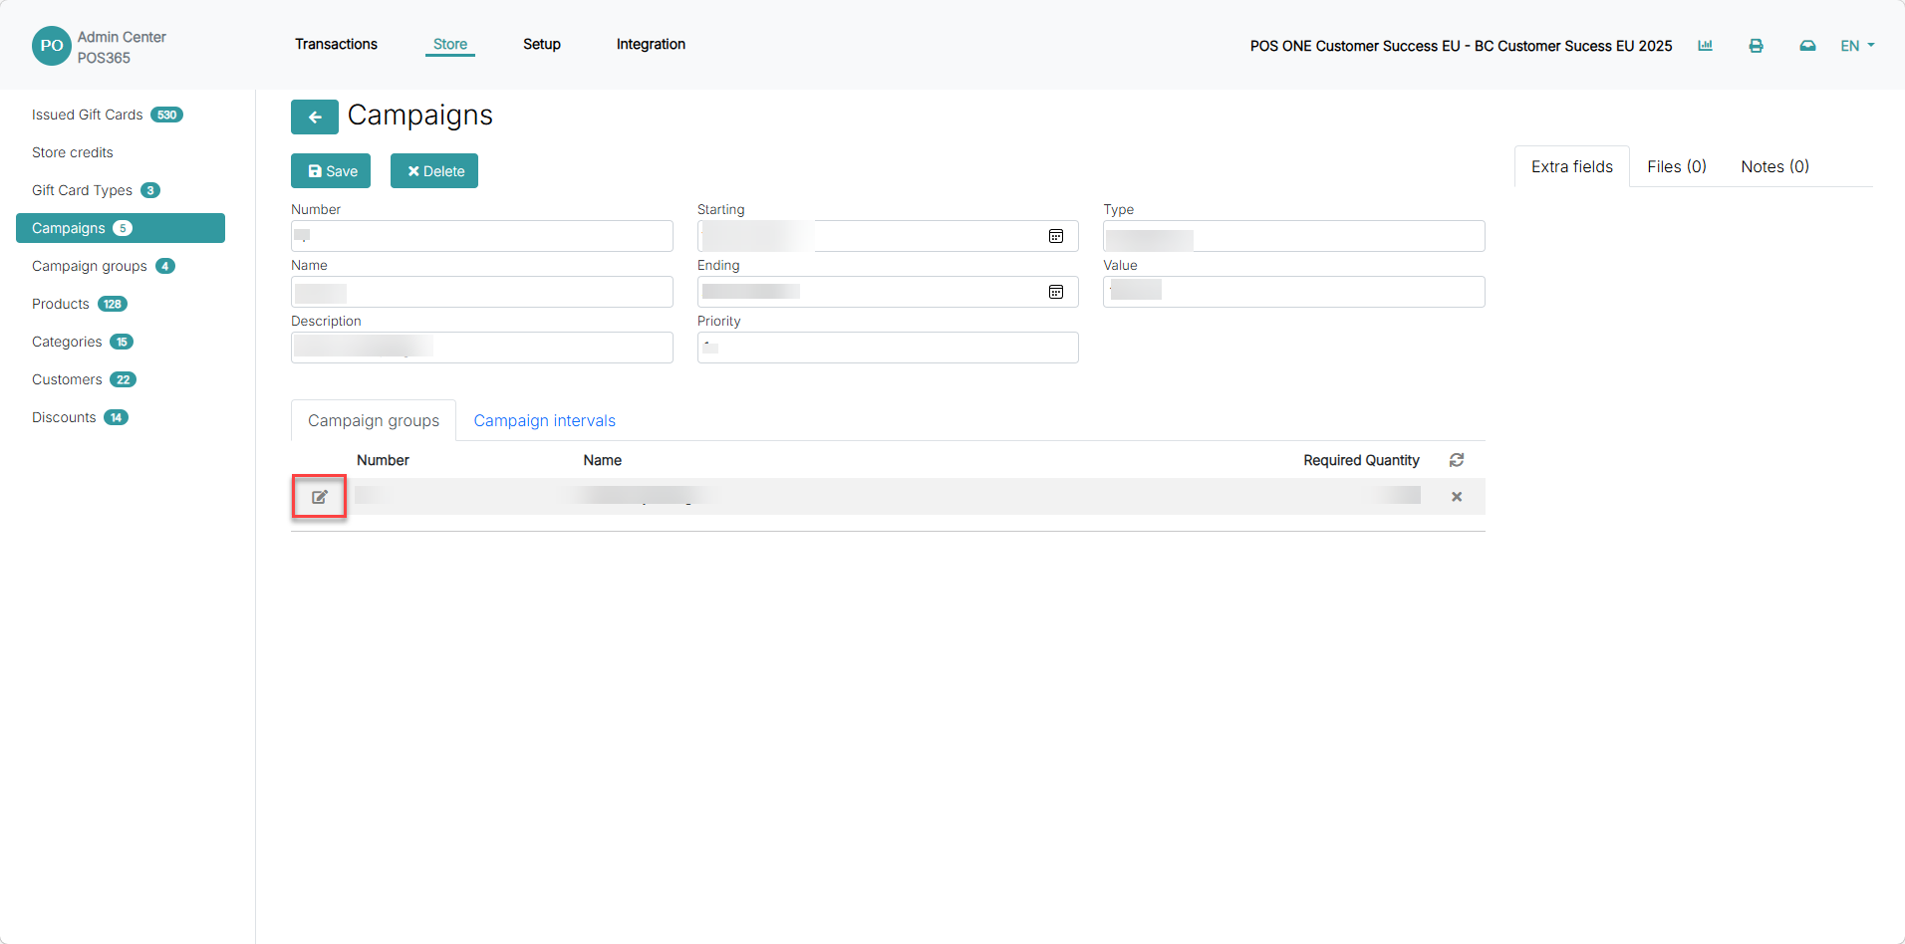Viewport: 1905px width, 944px height.
Task: Click the company name text in header
Action: [1461, 46]
